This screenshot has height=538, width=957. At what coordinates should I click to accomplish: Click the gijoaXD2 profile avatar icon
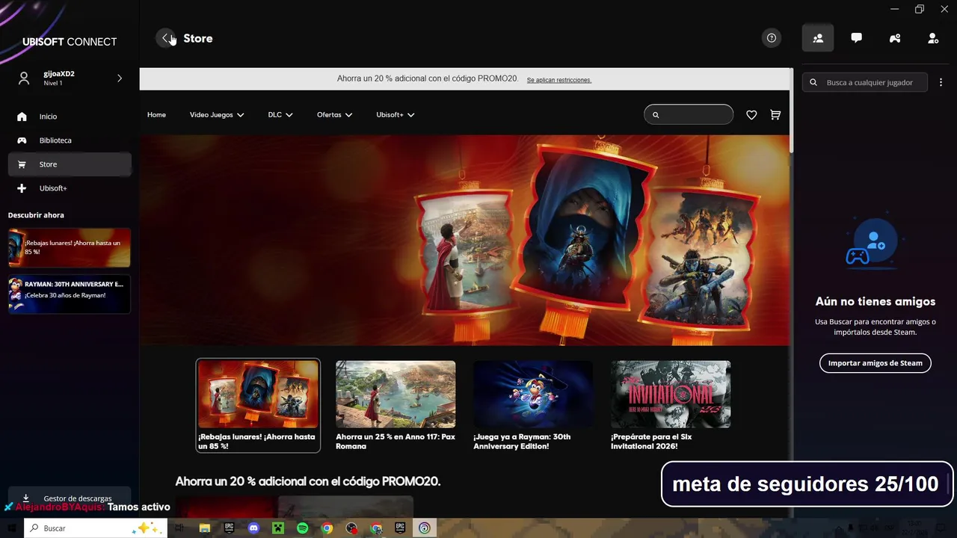tap(24, 78)
